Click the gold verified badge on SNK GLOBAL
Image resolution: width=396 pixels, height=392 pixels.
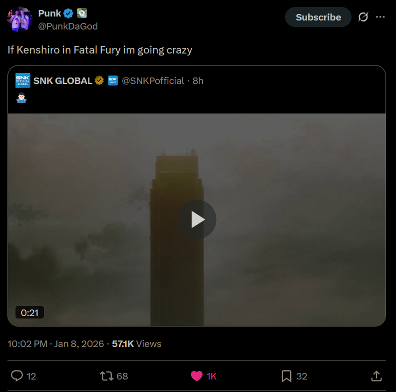[x=99, y=80]
